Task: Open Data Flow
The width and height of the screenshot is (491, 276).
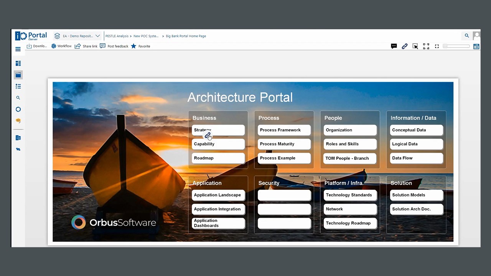Action: pos(417,158)
